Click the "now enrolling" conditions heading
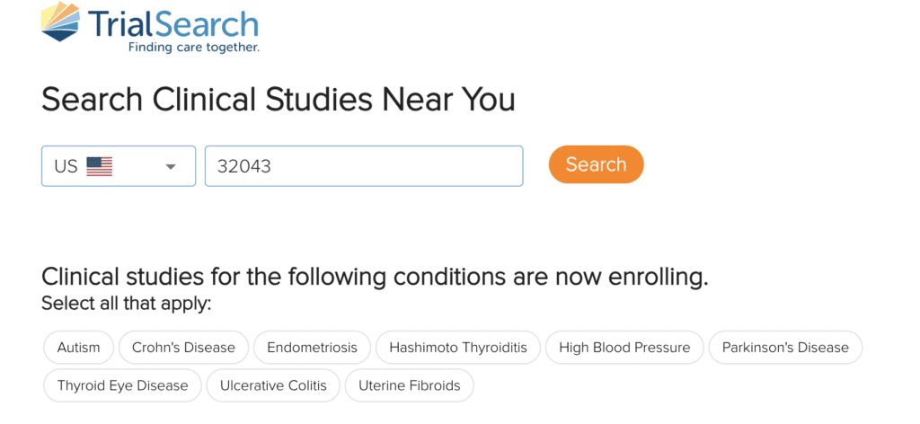 point(375,276)
